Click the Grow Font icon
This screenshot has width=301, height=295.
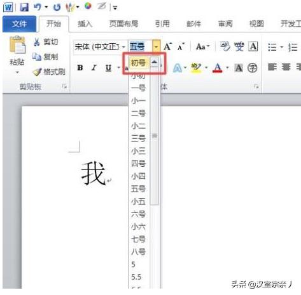click(167, 46)
